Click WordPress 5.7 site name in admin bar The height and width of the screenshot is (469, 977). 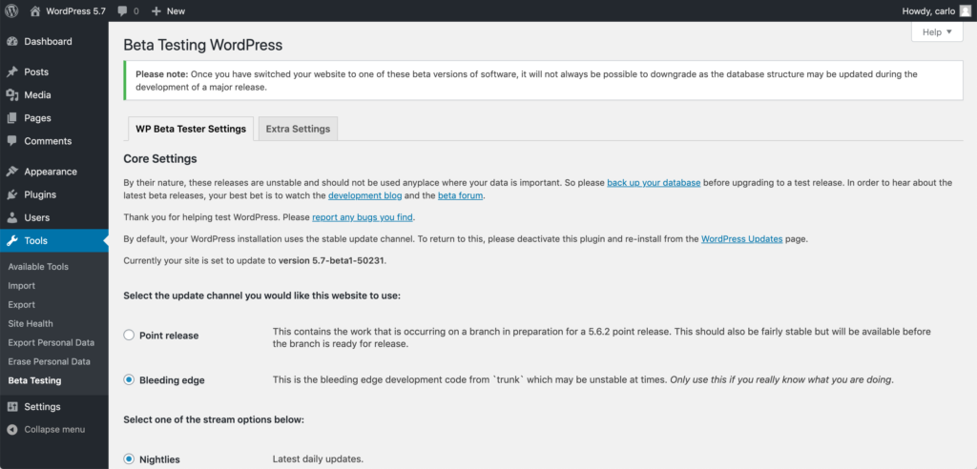pos(75,11)
